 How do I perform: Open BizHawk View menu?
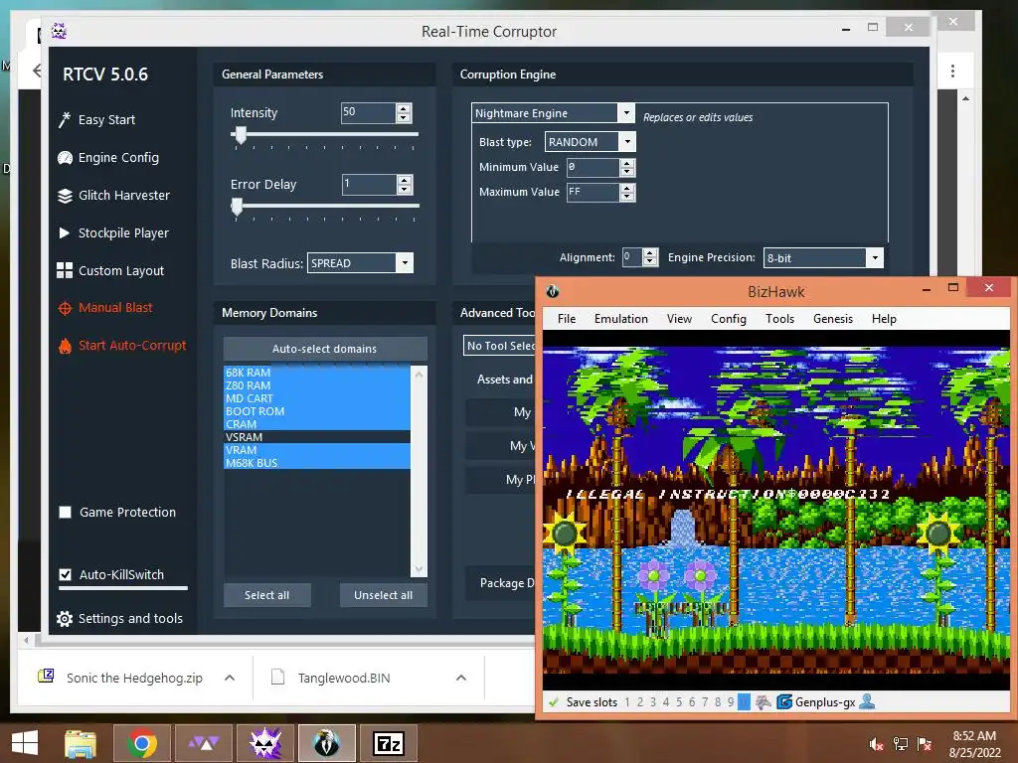pyautogui.click(x=679, y=319)
